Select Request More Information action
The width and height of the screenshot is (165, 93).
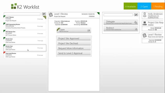[74, 48]
